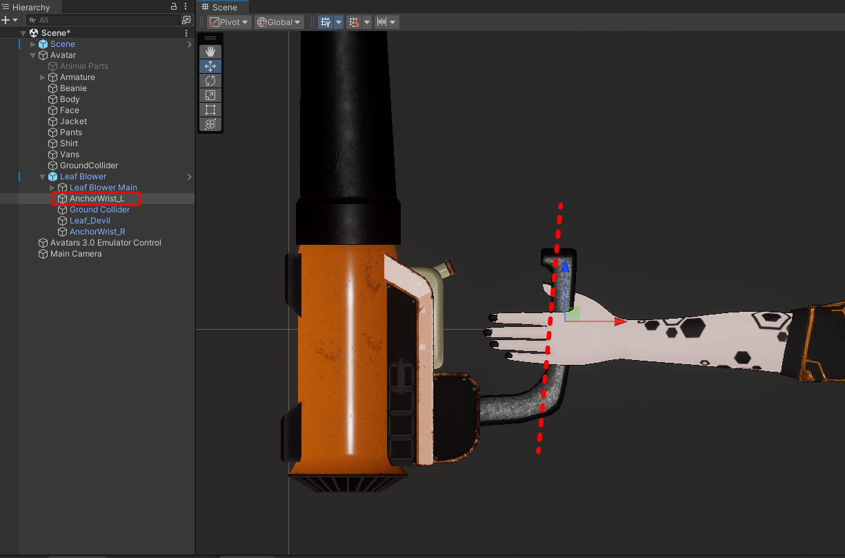Collapse the Leaf Blower prefab
Screen dimensions: 845x558
coord(43,177)
